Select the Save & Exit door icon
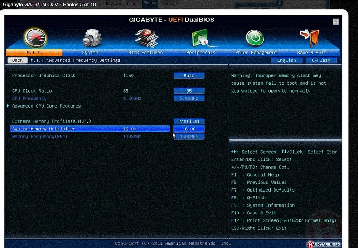Viewport: 358px width, 248px height. [310, 38]
